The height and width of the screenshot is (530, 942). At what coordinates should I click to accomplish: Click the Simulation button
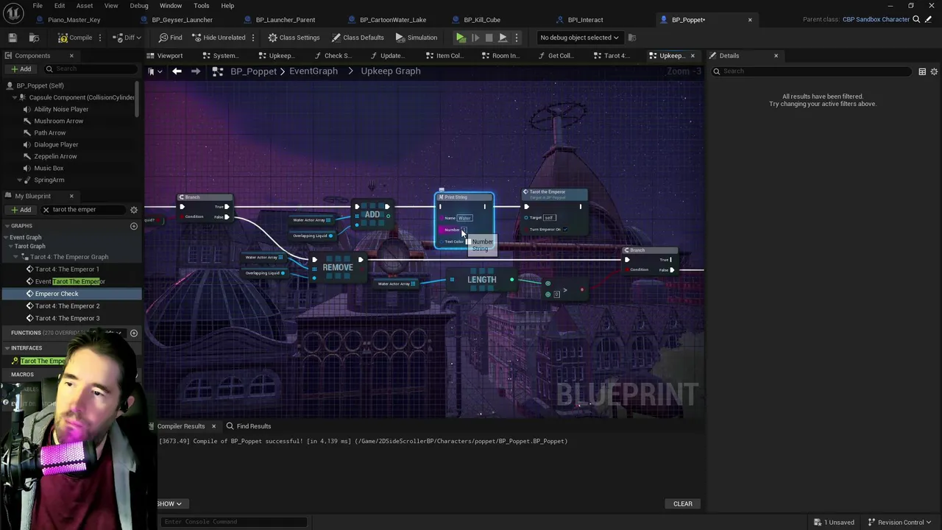point(417,38)
